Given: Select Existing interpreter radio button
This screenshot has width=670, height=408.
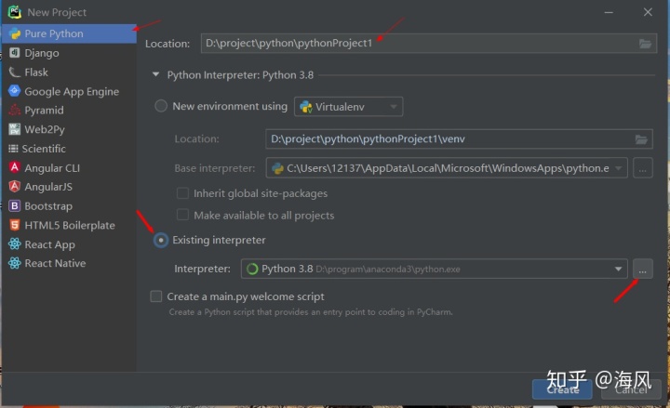Looking at the screenshot, I should pos(161,241).
